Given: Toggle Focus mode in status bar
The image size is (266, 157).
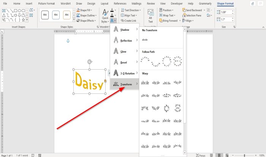Looking at the screenshot, I should click(x=201, y=155).
